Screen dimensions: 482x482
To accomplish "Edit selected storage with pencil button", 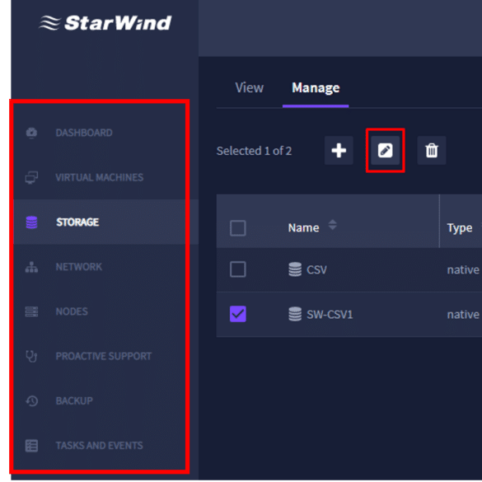I will pyautogui.click(x=385, y=150).
